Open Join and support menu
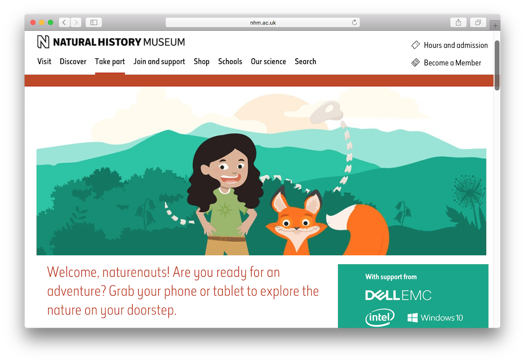Image resolution: width=525 pixels, height=363 pixels. tap(159, 61)
